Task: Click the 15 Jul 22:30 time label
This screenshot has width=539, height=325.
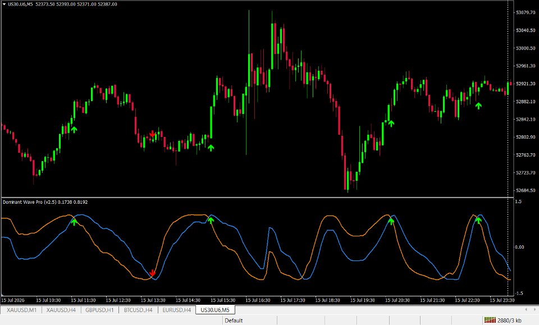Action: point(467,300)
